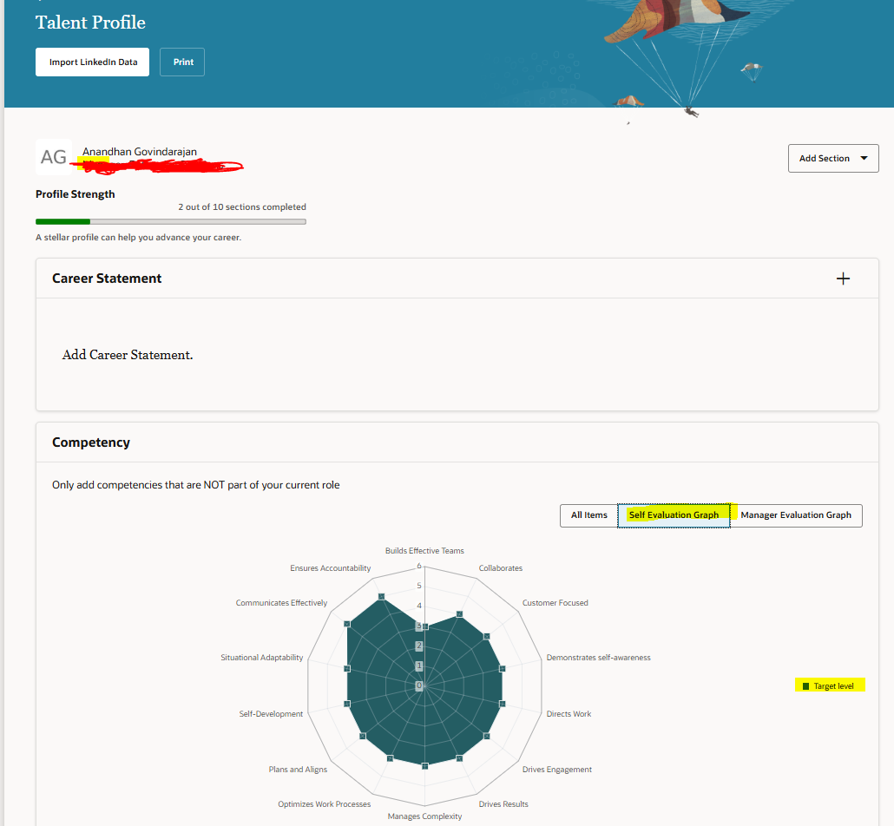Click the Print button

181,62
